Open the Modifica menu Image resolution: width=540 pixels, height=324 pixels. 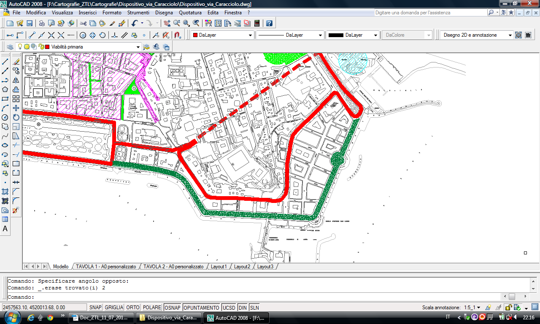pyautogui.click(x=36, y=13)
